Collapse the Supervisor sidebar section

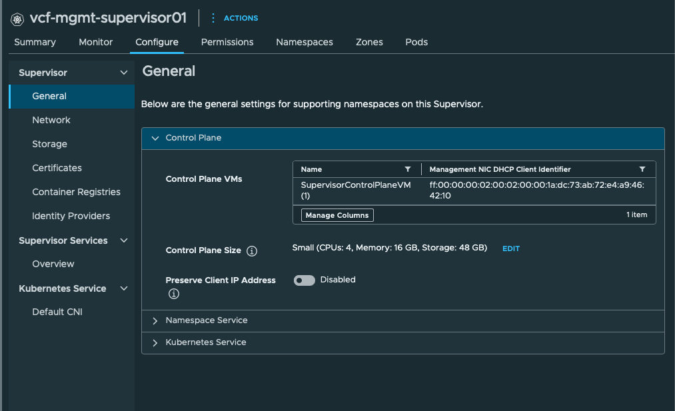pyautogui.click(x=123, y=73)
